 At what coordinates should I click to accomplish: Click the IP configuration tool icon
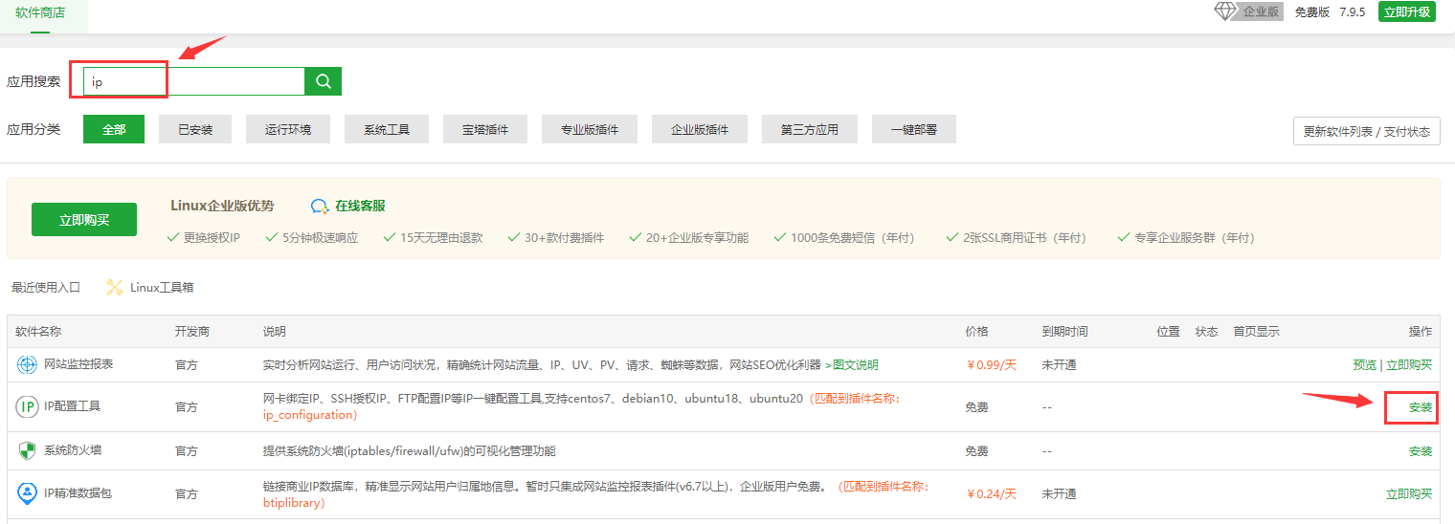[27, 407]
